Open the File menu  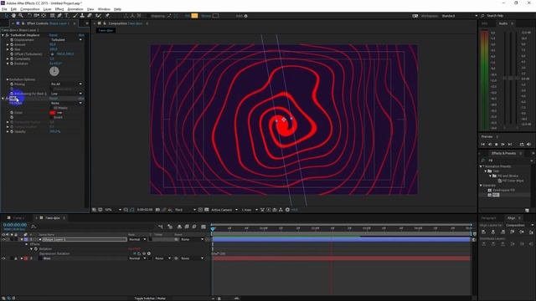(4, 9)
